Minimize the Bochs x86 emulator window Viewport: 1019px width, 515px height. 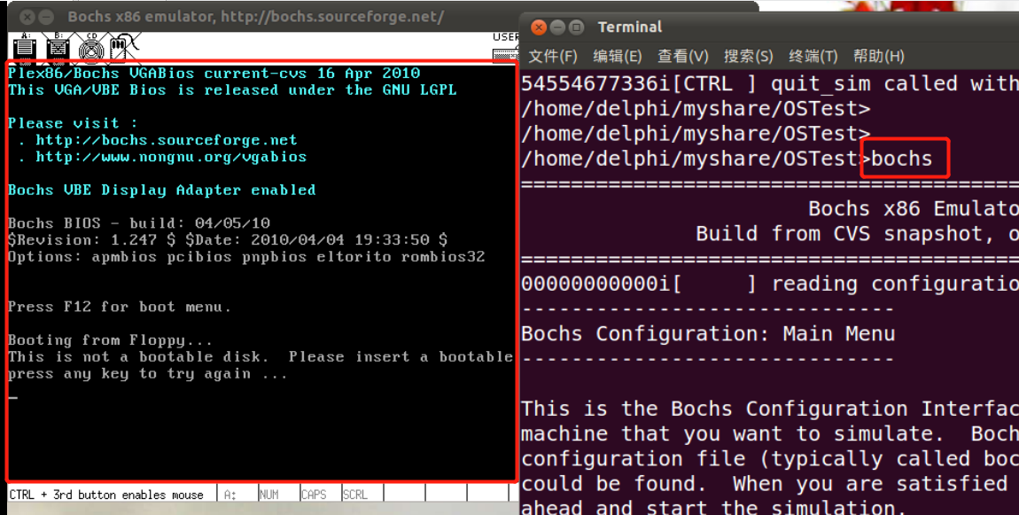coord(46,17)
